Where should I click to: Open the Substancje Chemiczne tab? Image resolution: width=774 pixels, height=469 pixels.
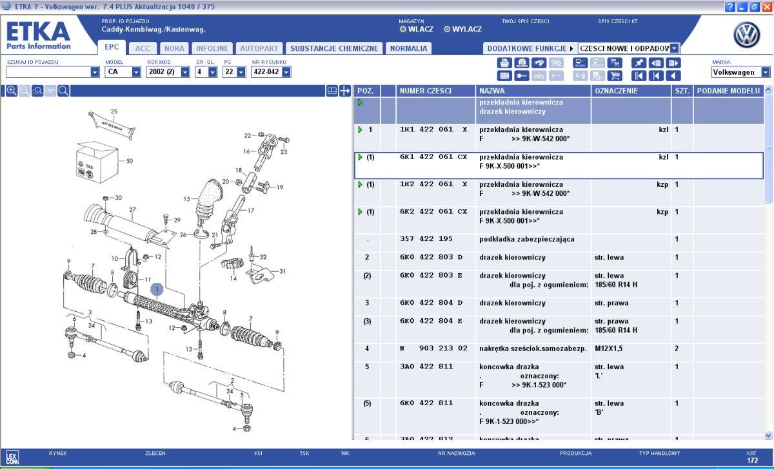tap(333, 48)
